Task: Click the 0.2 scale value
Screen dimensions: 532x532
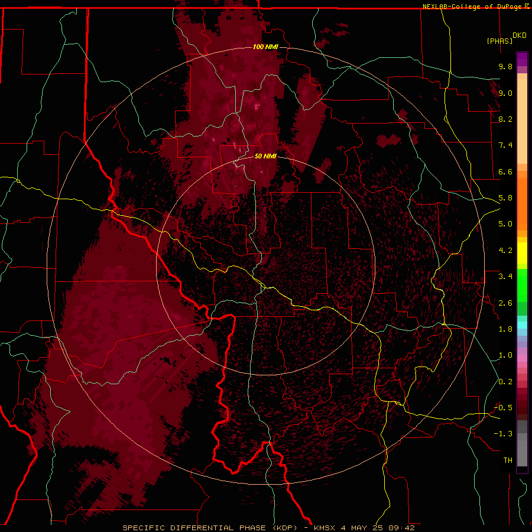Action: [x=505, y=382]
